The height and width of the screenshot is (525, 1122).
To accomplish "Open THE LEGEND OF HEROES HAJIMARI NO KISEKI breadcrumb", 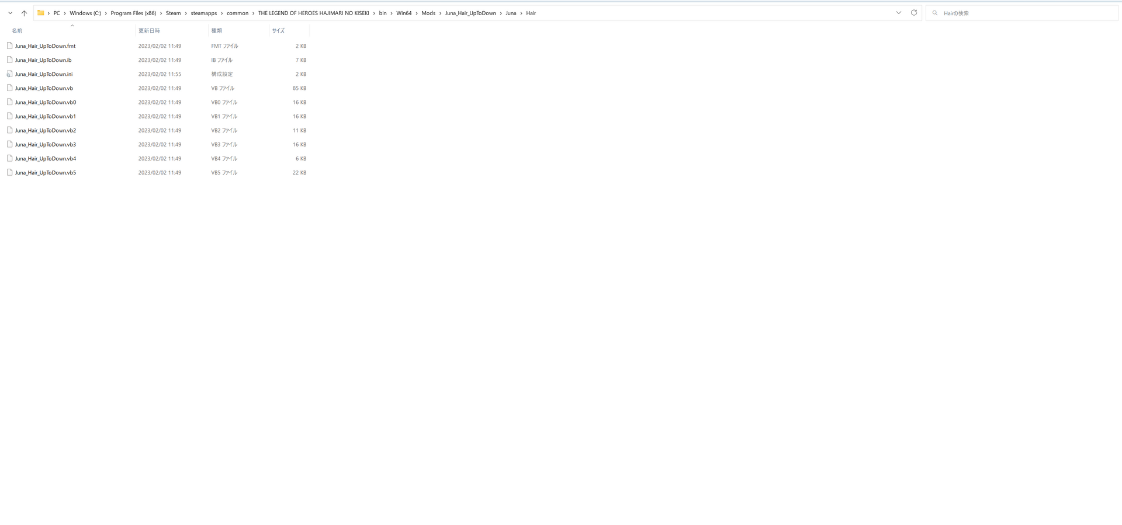I will point(314,13).
